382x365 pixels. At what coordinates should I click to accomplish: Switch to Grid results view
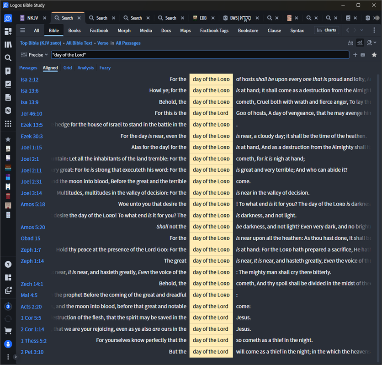pyautogui.click(x=68, y=68)
